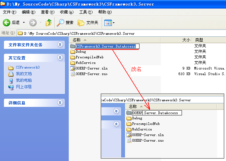Screen dimensions: 226x161
Task: Select the WebService folder
Action: (86, 63)
